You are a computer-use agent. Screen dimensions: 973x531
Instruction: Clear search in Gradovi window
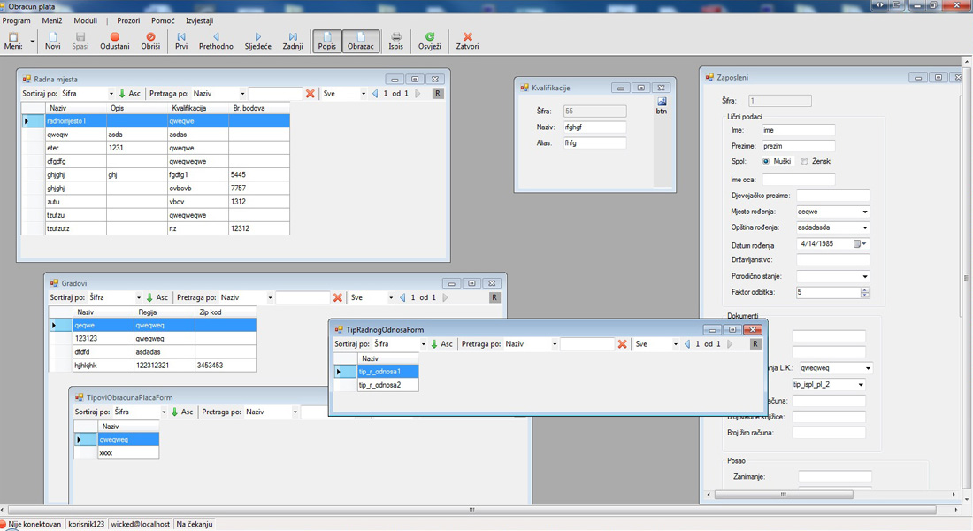(x=338, y=297)
